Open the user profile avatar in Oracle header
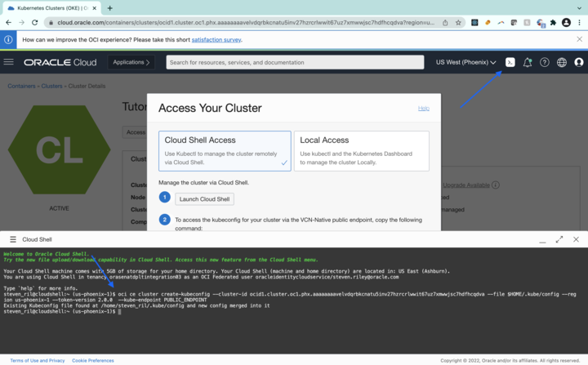Image resolution: width=588 pixels, height=365 pixels. [579, 62]
